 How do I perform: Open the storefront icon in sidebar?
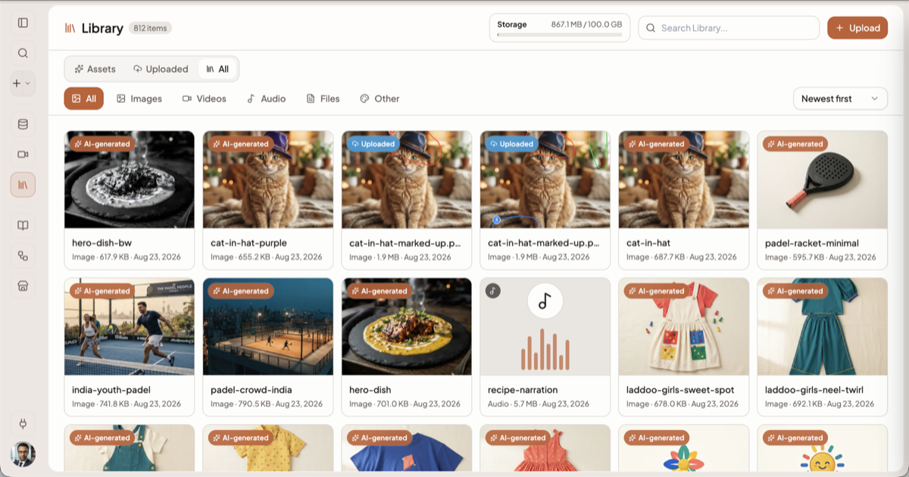coord(23,286)
